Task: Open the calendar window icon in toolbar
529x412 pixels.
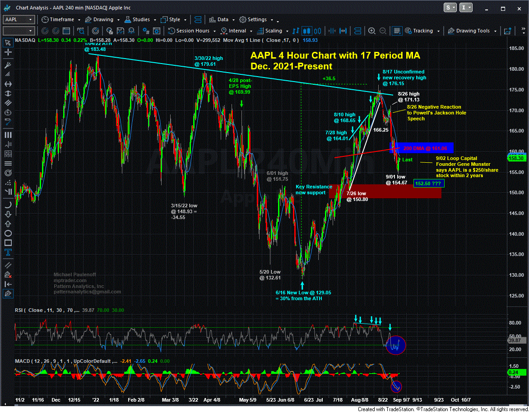Action: click(x=66, y=31)
